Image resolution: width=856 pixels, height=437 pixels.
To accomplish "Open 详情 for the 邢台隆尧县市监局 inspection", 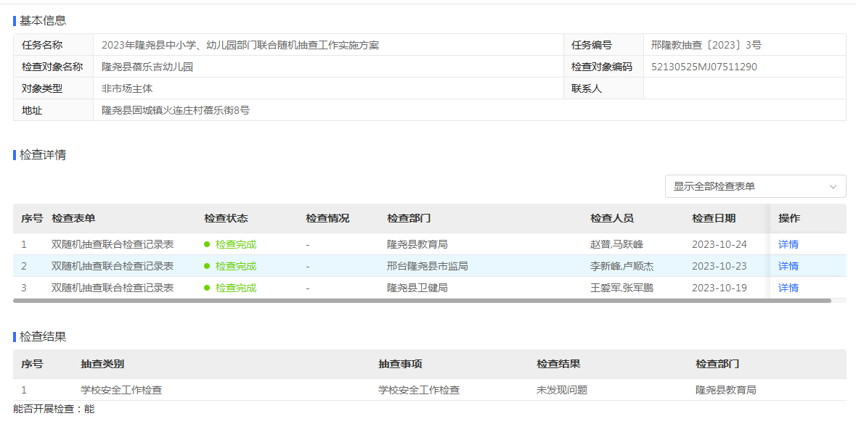I will (788, 266).
